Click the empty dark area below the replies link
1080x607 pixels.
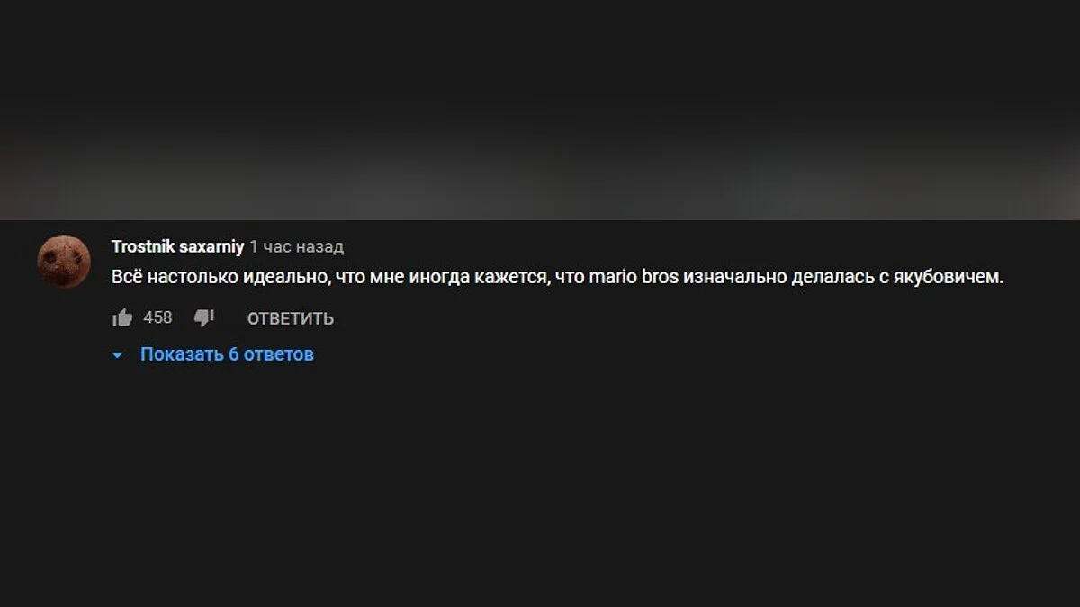click(540, 486)
